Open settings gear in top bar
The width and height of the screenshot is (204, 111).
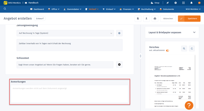pos(175,3)
